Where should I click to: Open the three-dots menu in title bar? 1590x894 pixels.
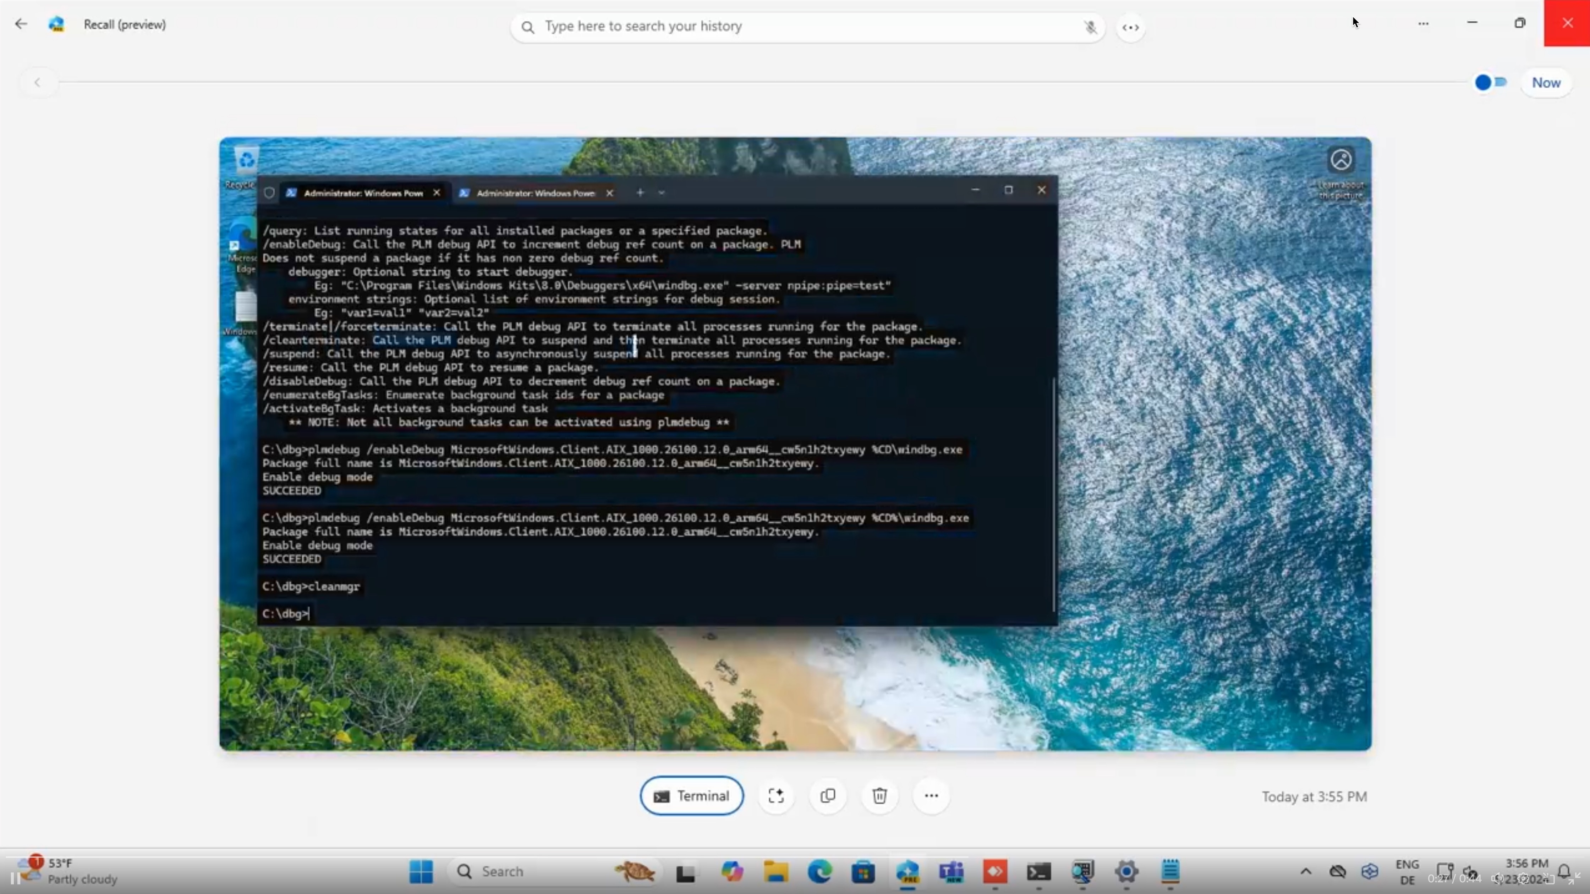coord(1423,23)
